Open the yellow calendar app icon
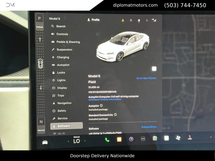This screenshot has height=161, width=215. pos(119,140)
